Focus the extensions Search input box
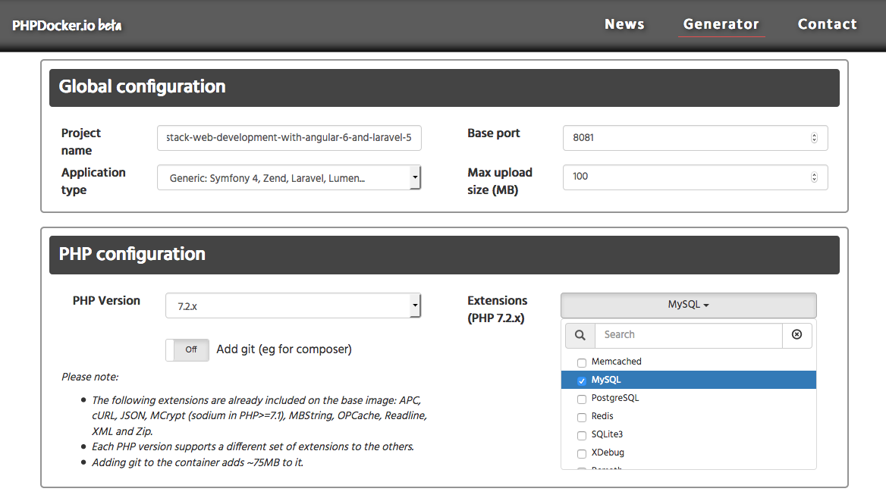Viewport: 886px width, 498px height. (x=688, y=335)
